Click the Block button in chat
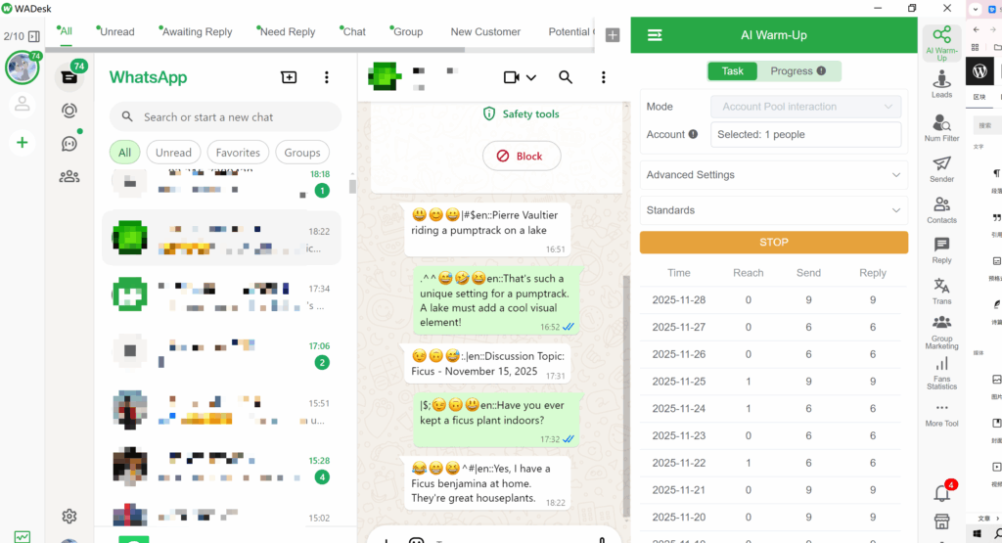 click(522, 156)
